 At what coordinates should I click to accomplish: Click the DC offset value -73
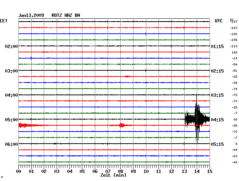coord(235,101)
